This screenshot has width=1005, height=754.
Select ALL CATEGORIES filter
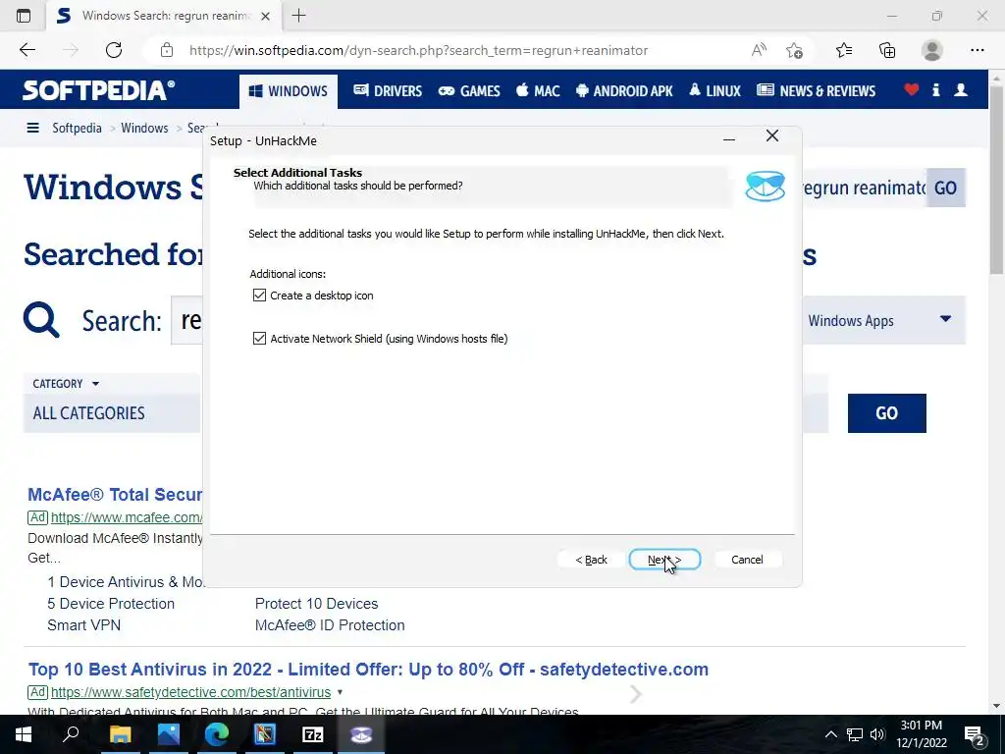[x=112, y=413]
